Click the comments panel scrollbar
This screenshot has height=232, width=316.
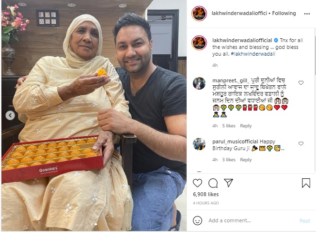315,55
